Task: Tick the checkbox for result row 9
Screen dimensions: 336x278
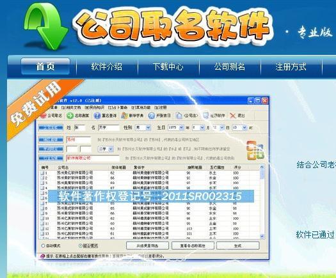Action: coord(42,213)
